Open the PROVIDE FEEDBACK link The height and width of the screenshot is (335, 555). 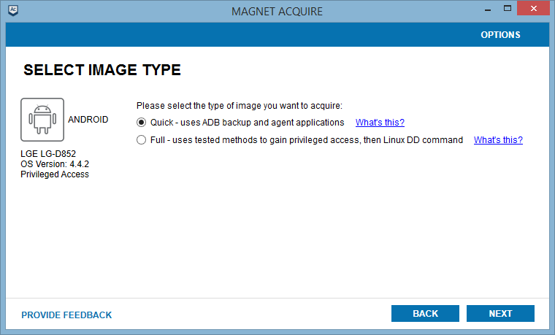click(66, 315)
